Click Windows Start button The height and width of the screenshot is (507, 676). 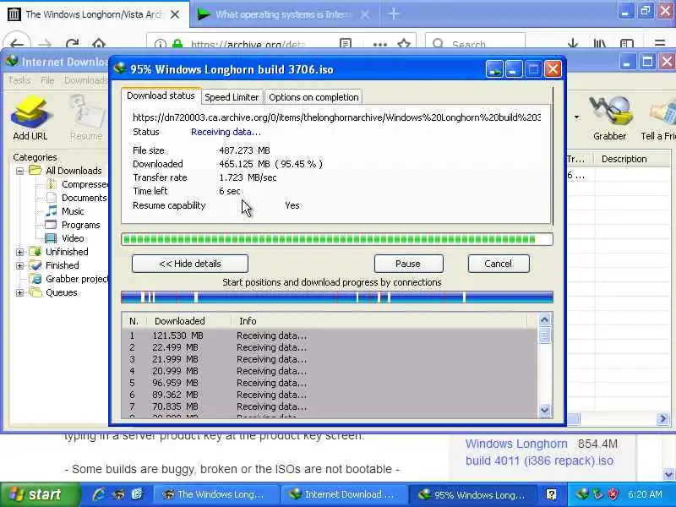(39, 494)
